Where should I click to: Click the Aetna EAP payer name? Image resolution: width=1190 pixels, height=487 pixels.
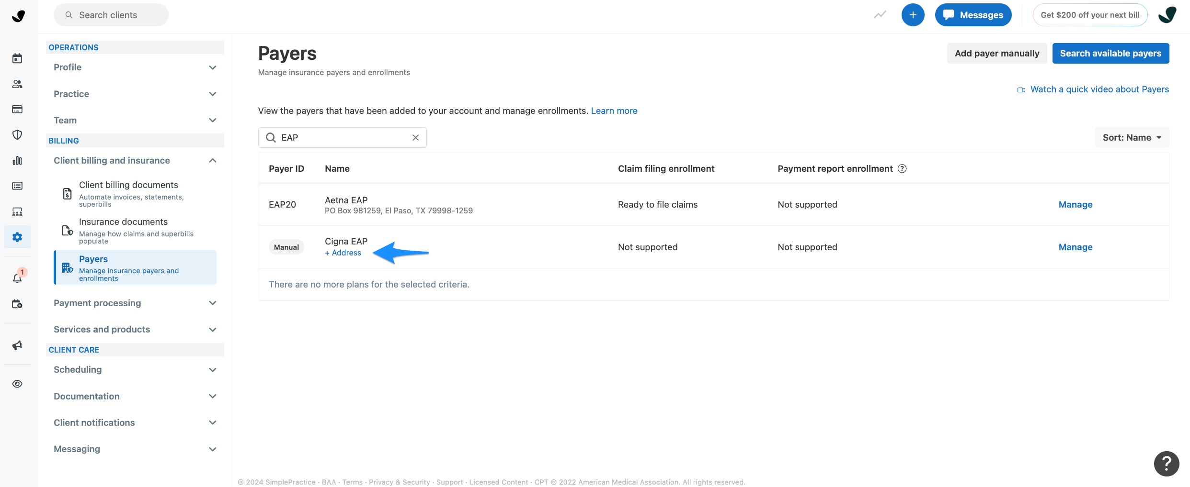[x=346, y=200]
